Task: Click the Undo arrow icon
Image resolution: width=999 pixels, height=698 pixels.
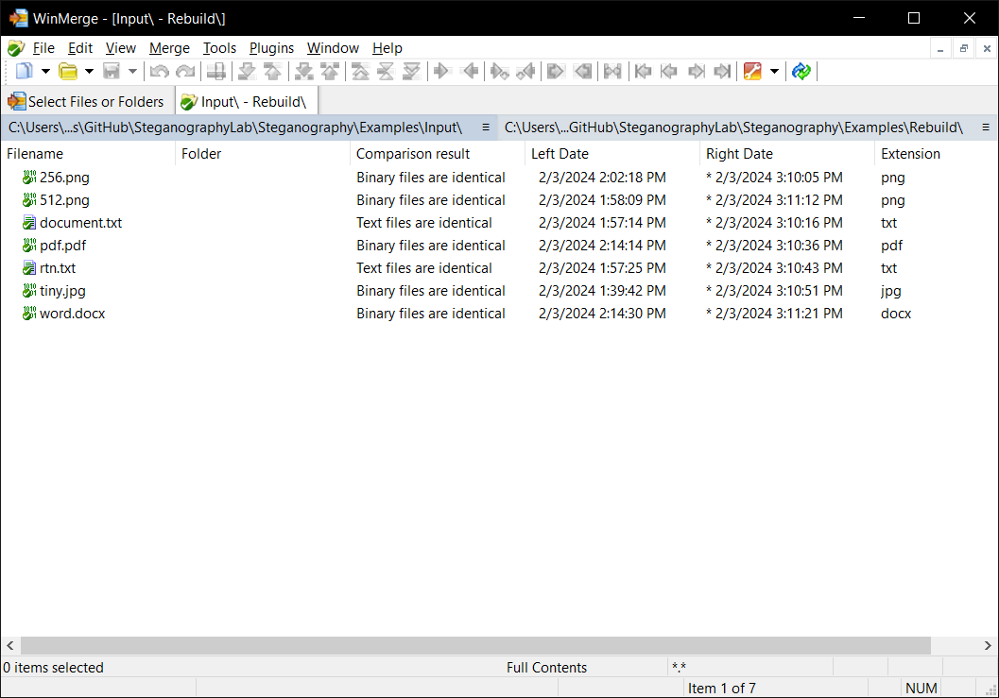Action: (160, 72)
